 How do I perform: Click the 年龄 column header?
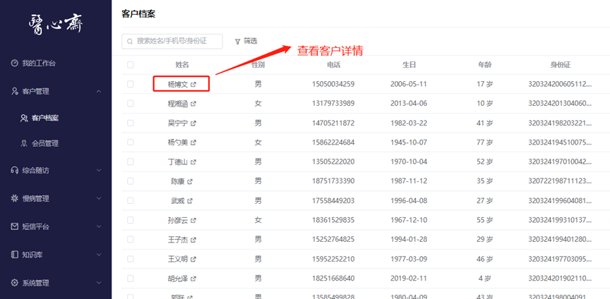485,65
